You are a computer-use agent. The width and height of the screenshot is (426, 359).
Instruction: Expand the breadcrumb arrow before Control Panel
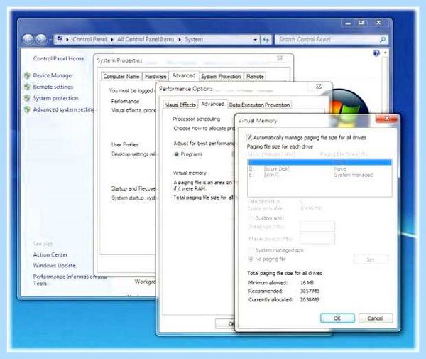(67, 40)
